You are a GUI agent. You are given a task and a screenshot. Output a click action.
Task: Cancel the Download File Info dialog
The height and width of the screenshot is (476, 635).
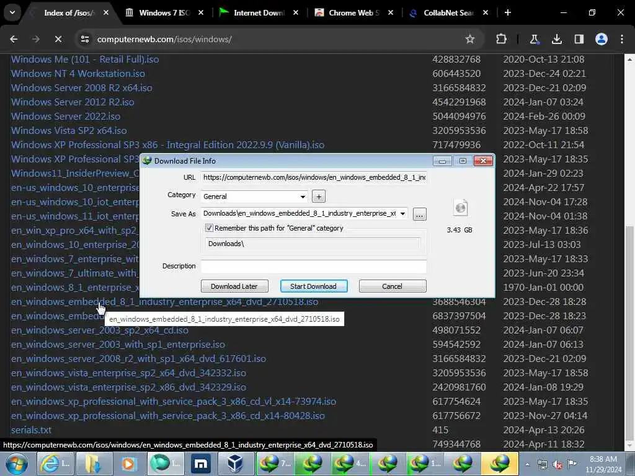(x=393, y=286)
